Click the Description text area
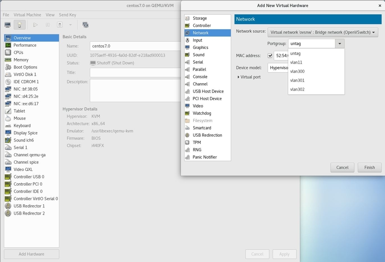Screen dimensions: 385x262 135,90
